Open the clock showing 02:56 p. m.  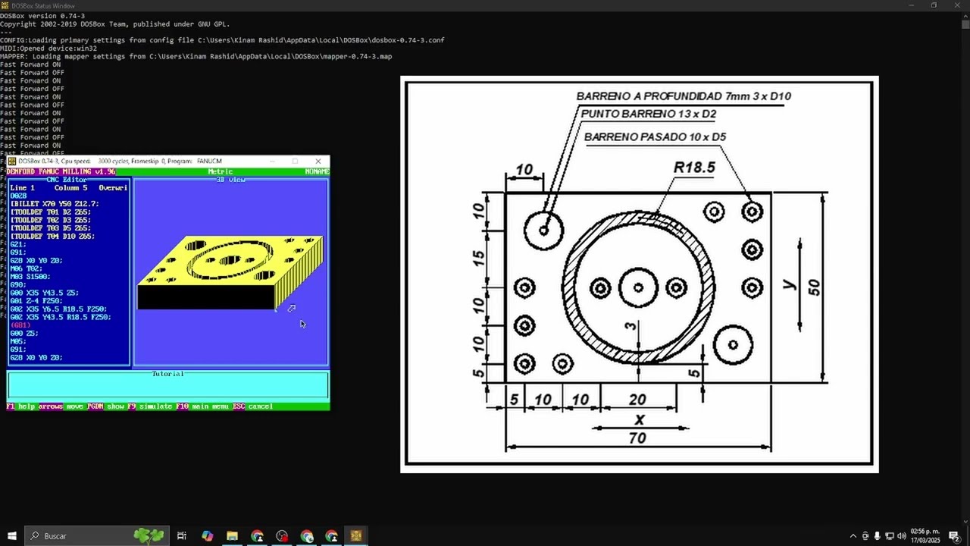point(925,536)
